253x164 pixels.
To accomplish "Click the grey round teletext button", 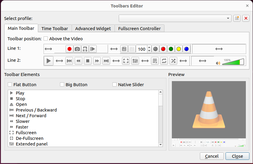I will click(x=155, y=49).
